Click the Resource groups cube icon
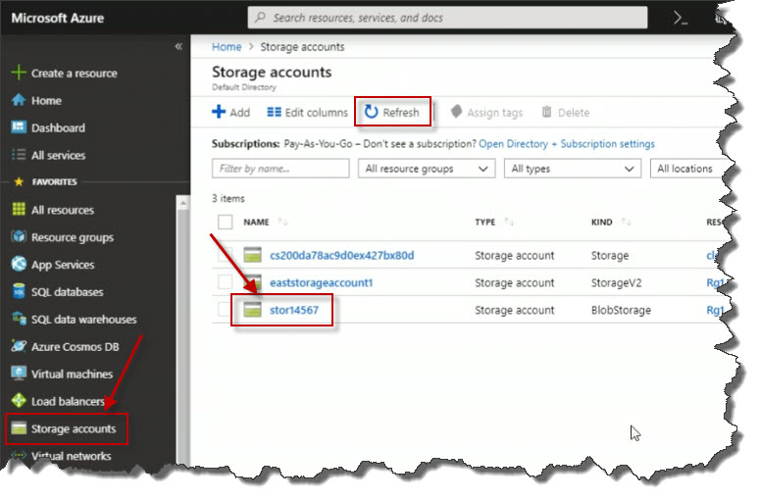This screenshot has height=500, width=760. tap(19, 237)
